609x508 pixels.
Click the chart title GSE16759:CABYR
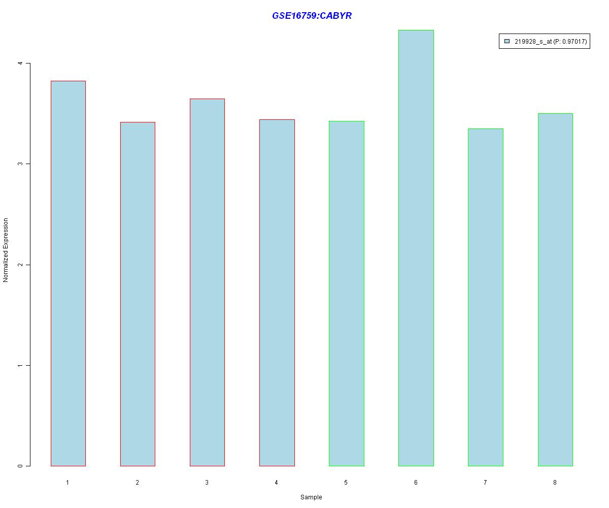312,16
